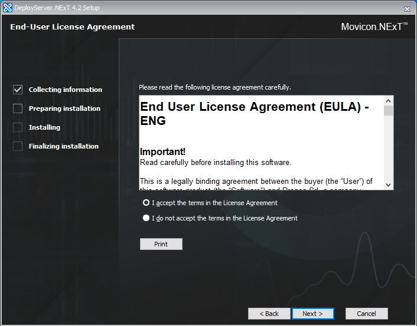Image resolution: width=417 pixels, height=326 pixels.
Task: Click the Movicon.NExT logo text
Action: 374,27
